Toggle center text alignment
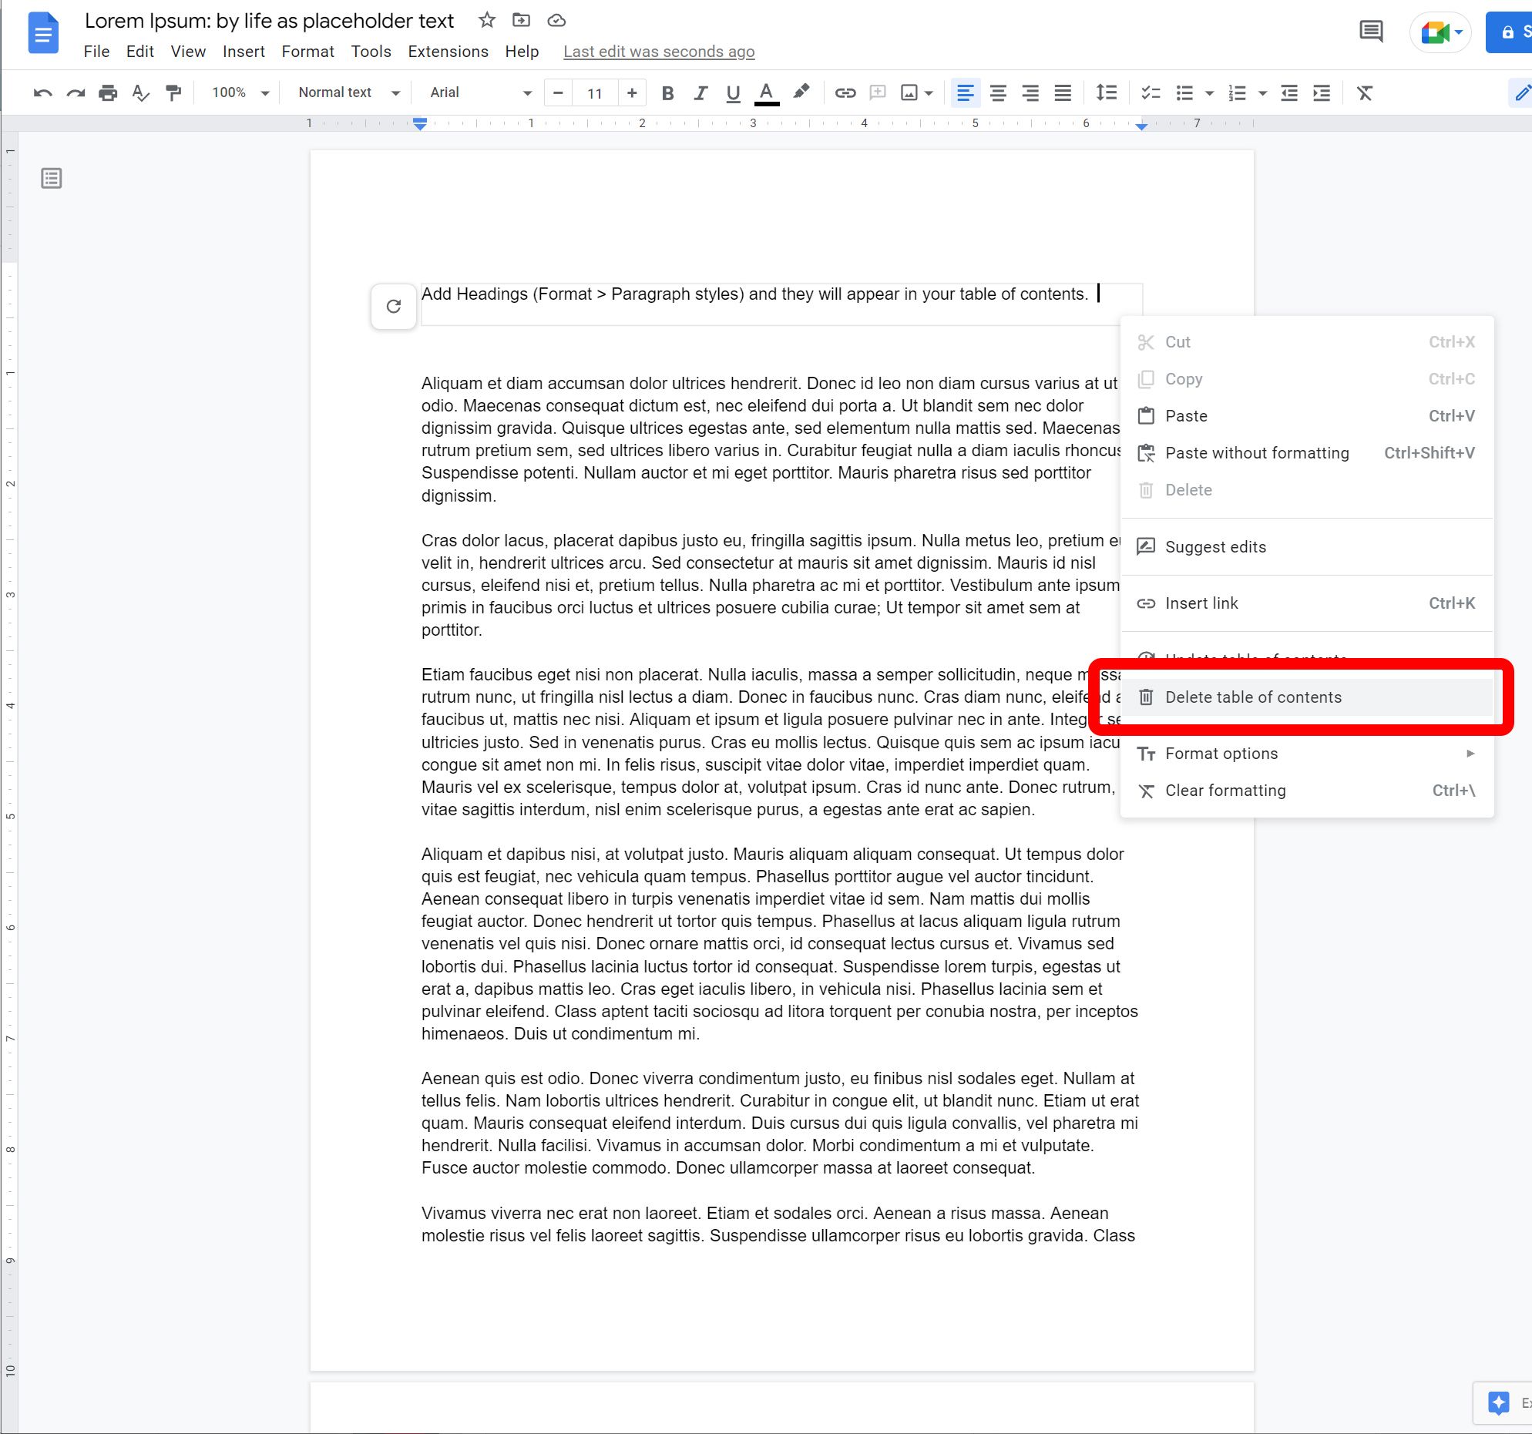 [x=999, y=93]
